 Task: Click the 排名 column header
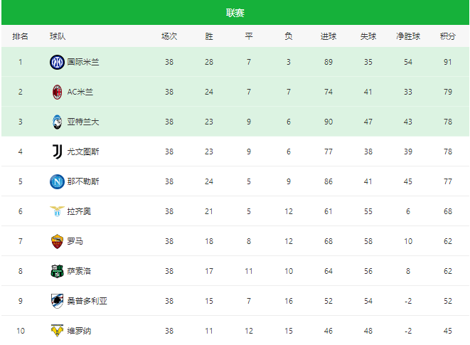[x=20, y=36]
